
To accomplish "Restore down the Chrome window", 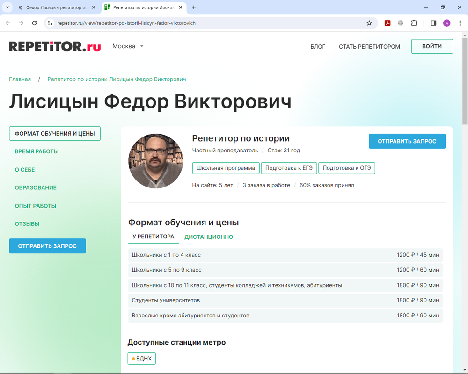I will pyautogui.click(x=443, y=7).
